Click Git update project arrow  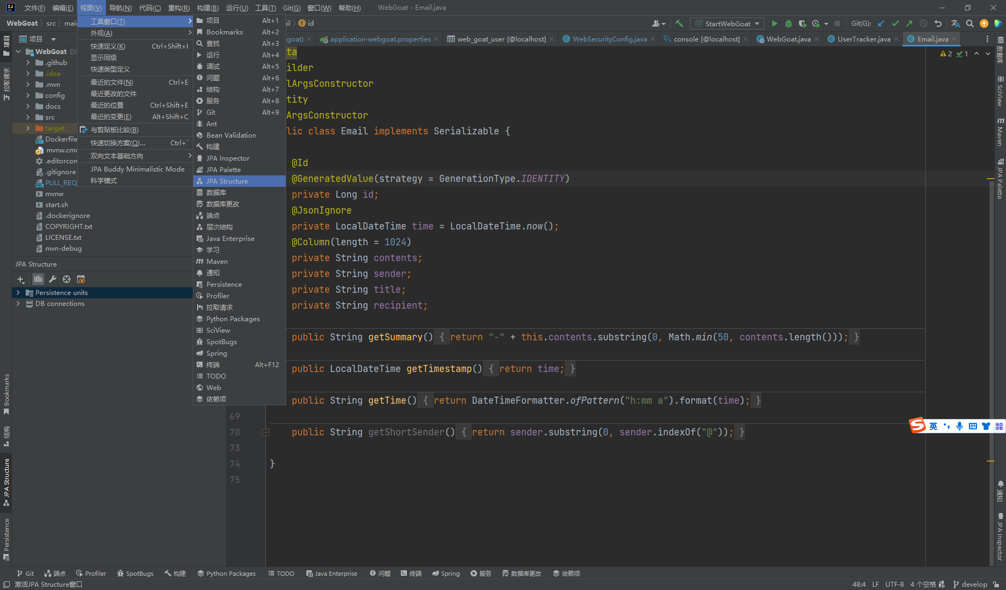[881, 23]
